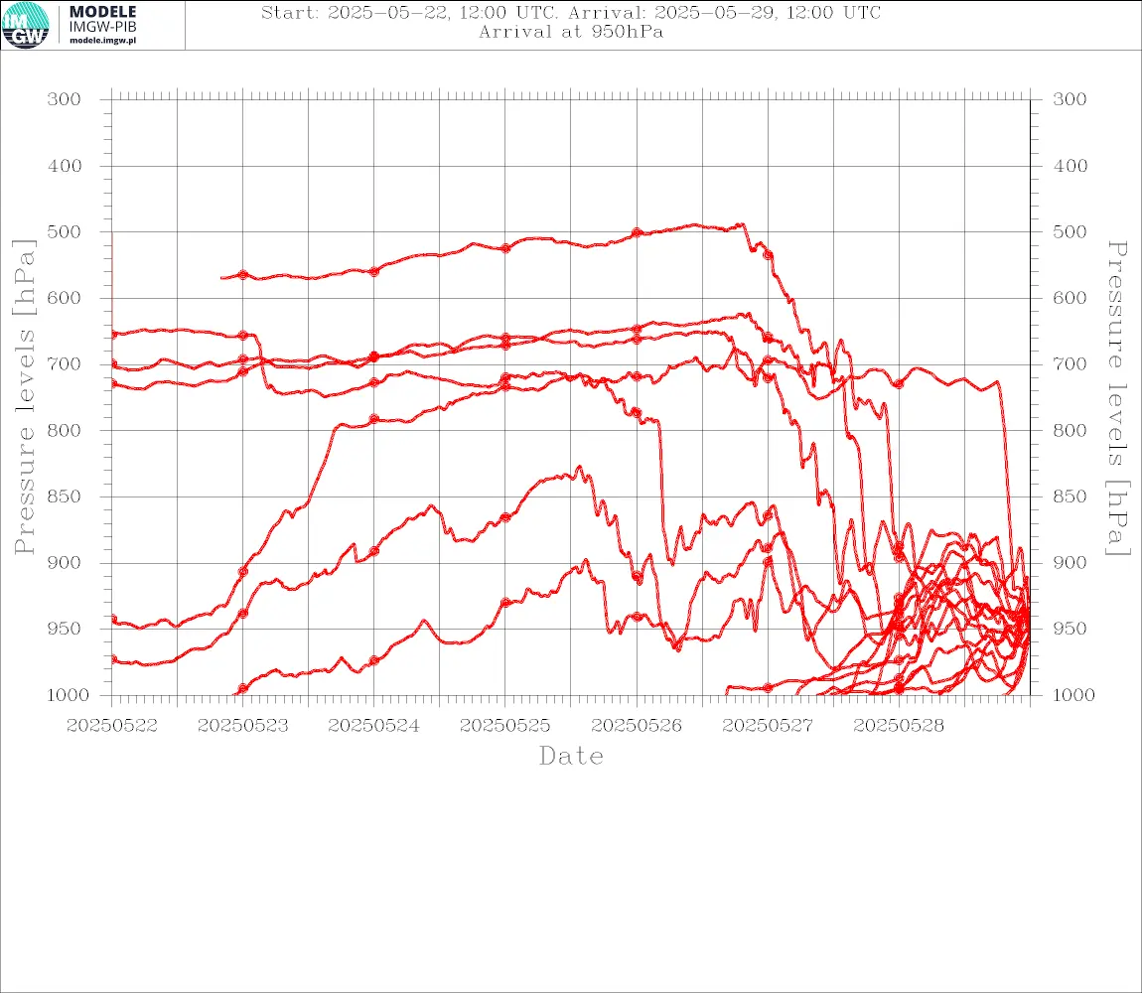Screen dimensions: 1142x993
Task: Click the IMGW-PIB label
Action: point(102,27)
